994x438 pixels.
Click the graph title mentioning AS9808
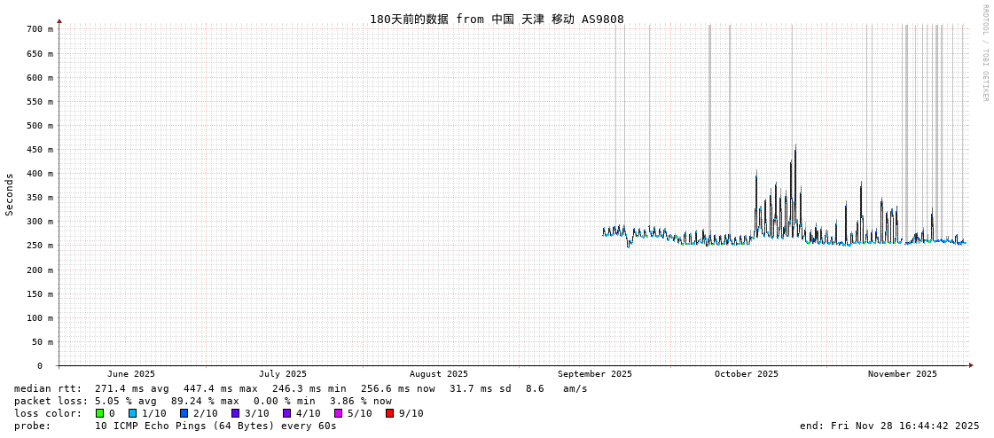(497, 19)
